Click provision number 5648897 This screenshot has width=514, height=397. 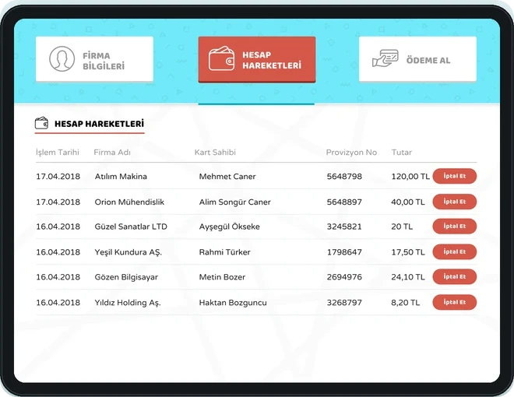(344, 202)
